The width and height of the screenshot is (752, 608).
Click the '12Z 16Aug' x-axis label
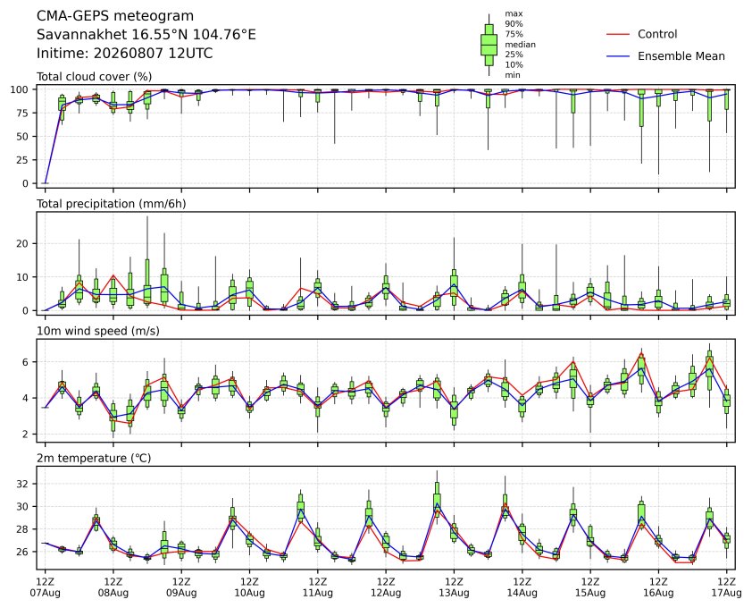[658, 587]
